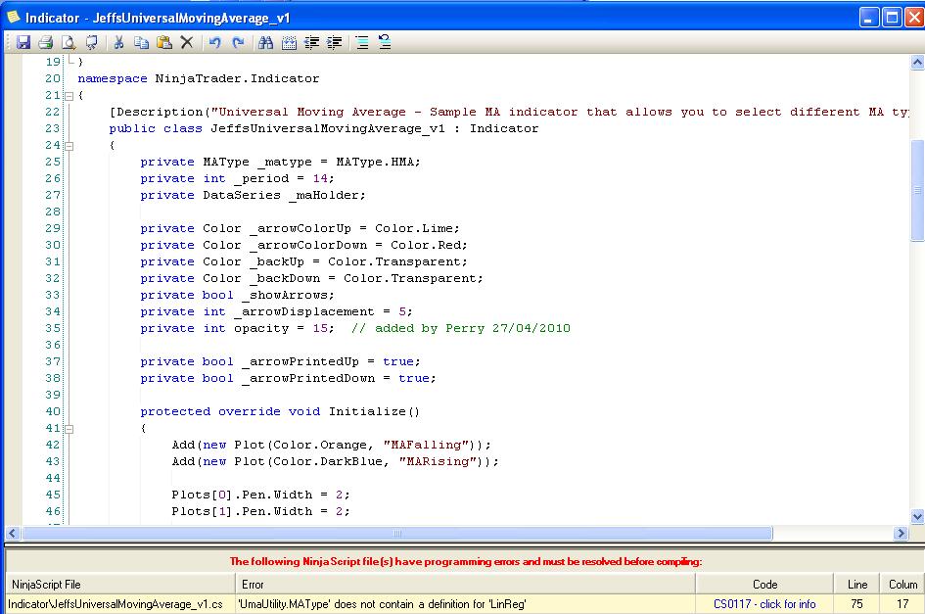Click the Perry comment on line 35
925x614 pixels.
pyautogui.click(x=461, y=328)
